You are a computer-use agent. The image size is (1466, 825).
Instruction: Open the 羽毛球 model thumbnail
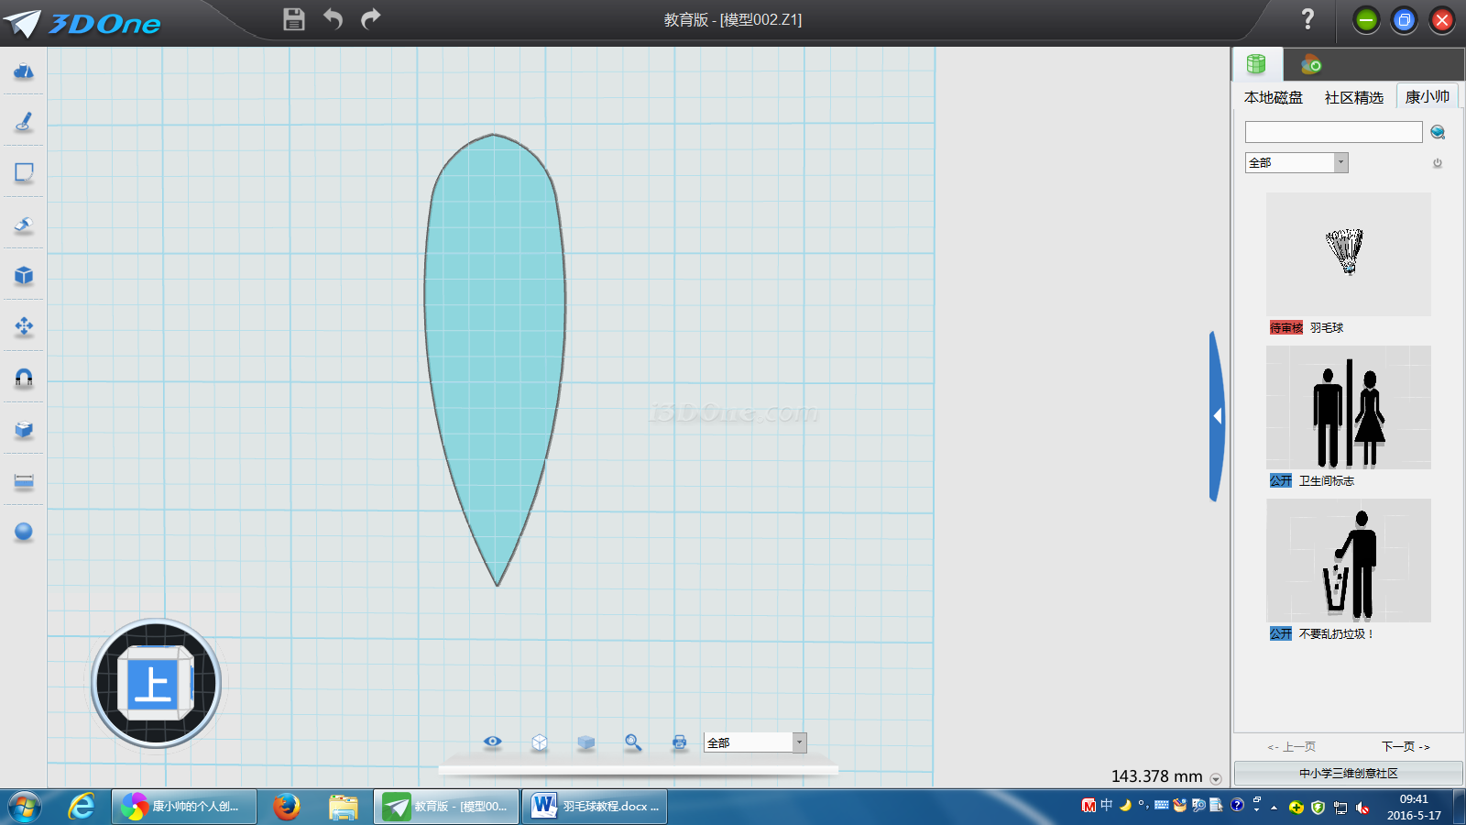pyautogui.click(x=1348, y=254)
